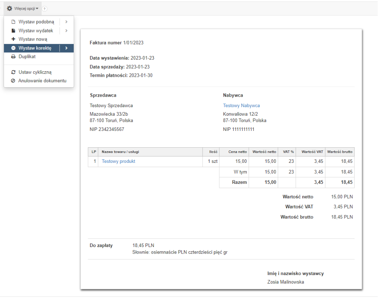Click the question mark help icon
The image size is (378, 300).
coord(44,9)
